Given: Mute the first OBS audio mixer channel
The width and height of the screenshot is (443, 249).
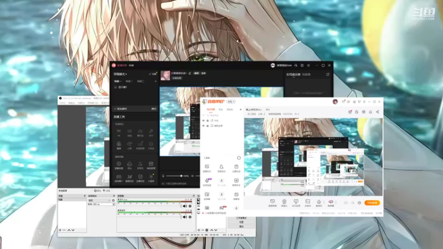Looking at the screenshot, I should click(185, 206).
